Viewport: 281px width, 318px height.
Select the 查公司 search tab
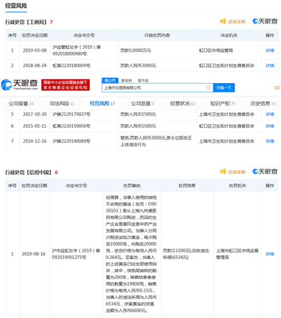110,81
